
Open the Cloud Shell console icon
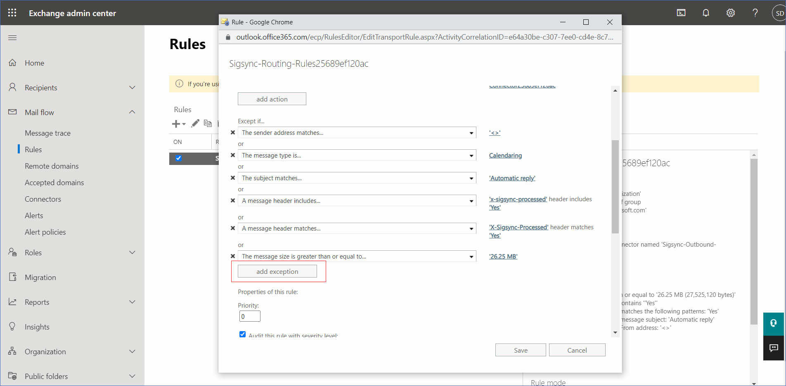coord(681,13)
